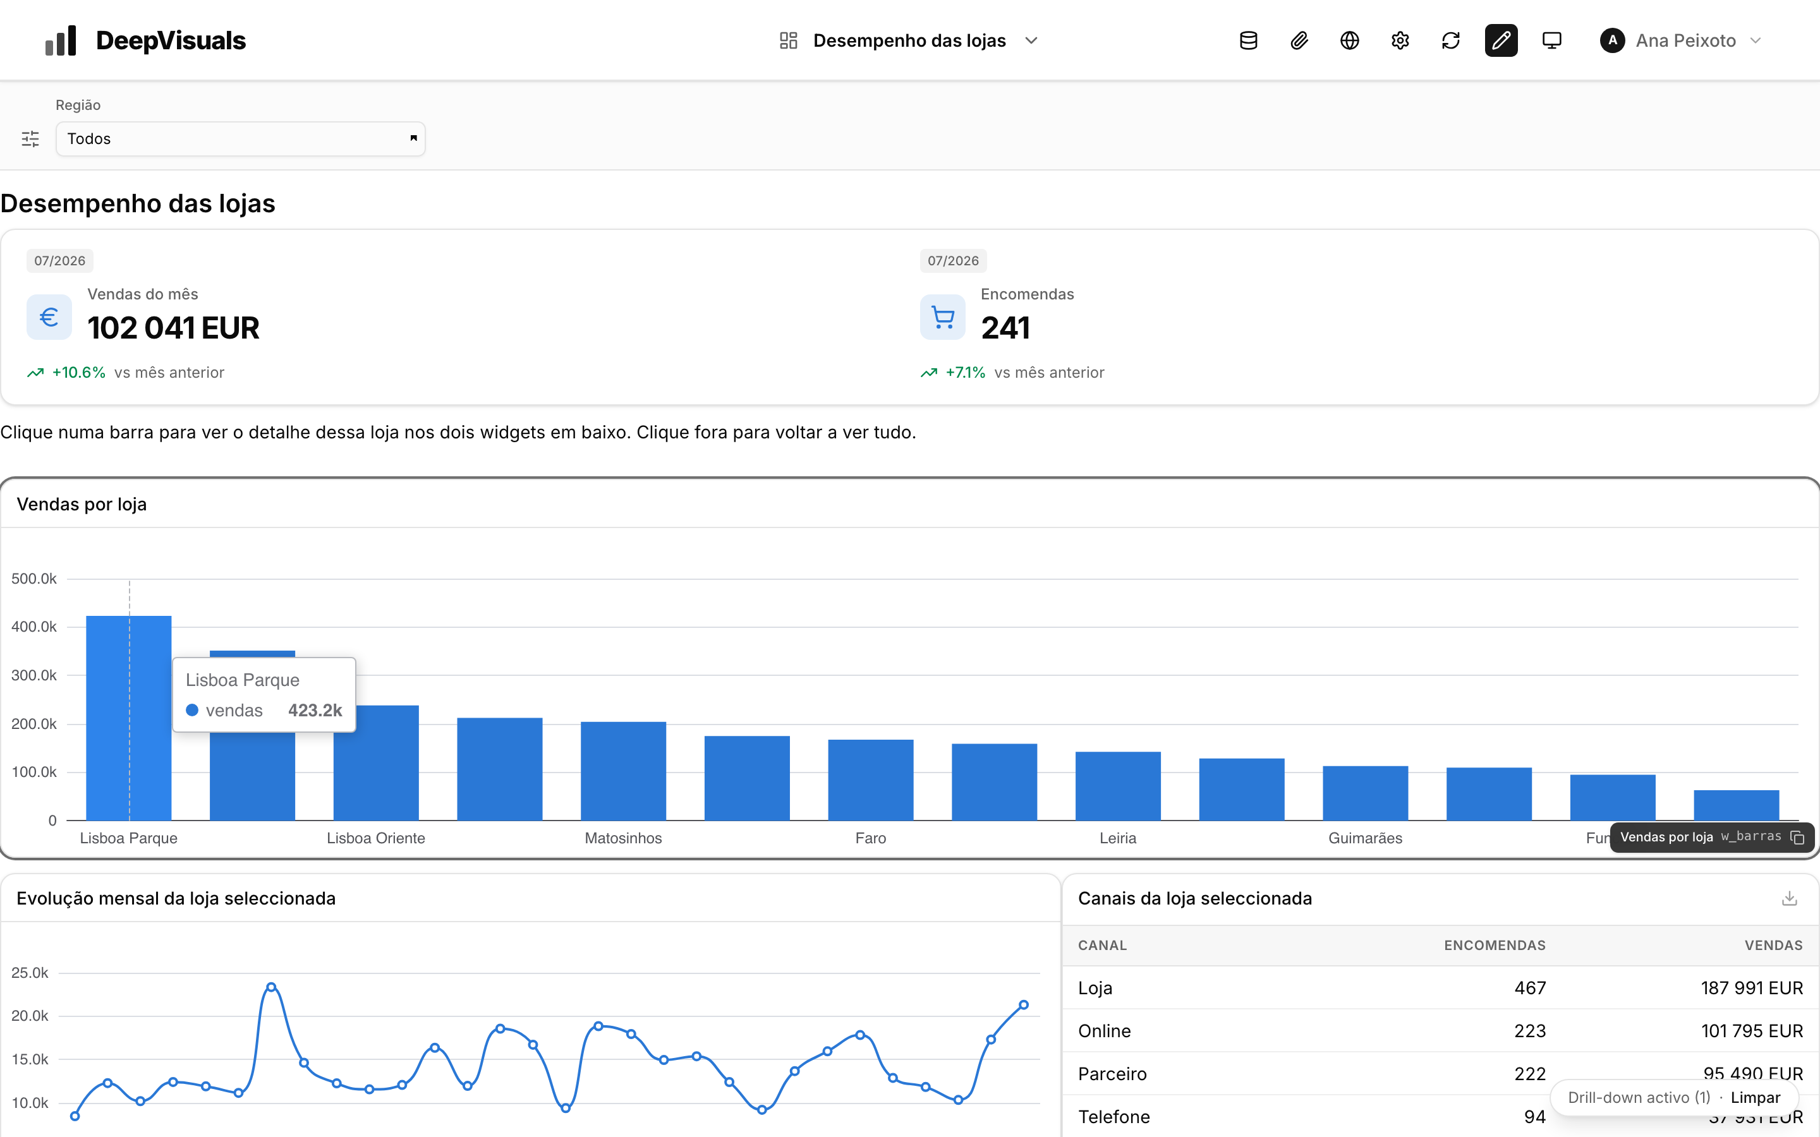Click the Guimarães sales bar
This screenshot has height=1137, width=1820.
click(x=1366, y=793)
